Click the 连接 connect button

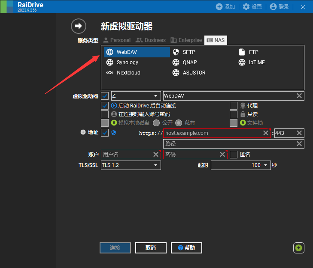[x=115, y=248]
